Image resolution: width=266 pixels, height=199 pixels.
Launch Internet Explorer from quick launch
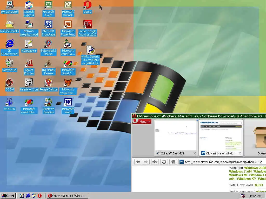click(28, 196)
